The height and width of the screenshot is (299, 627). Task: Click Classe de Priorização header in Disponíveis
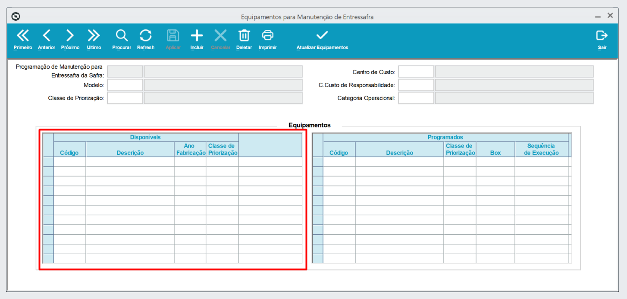pos(222,149)
